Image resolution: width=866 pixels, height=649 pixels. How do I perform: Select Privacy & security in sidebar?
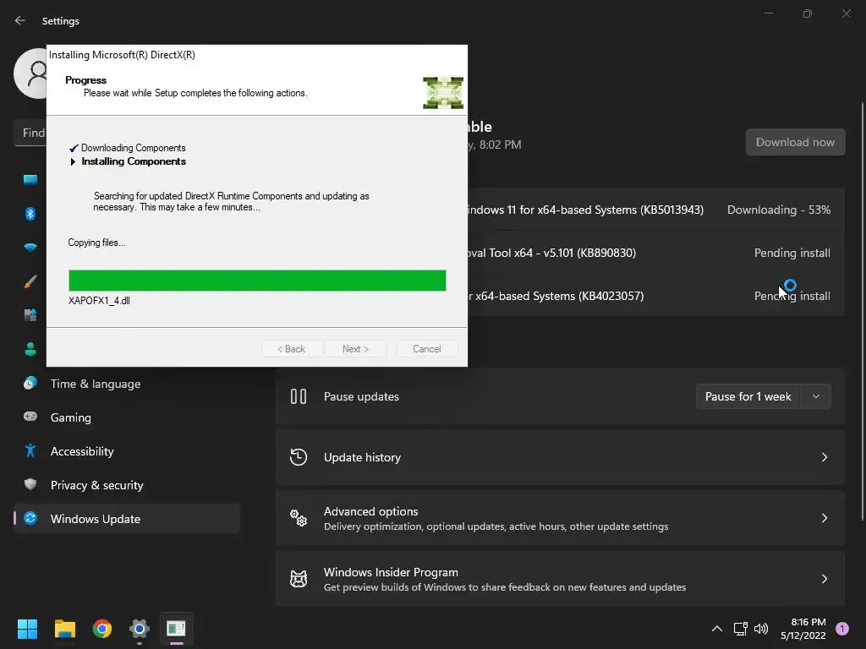point(127,484)
